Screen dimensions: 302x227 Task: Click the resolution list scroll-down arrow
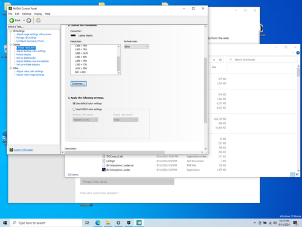coord(118,73)
